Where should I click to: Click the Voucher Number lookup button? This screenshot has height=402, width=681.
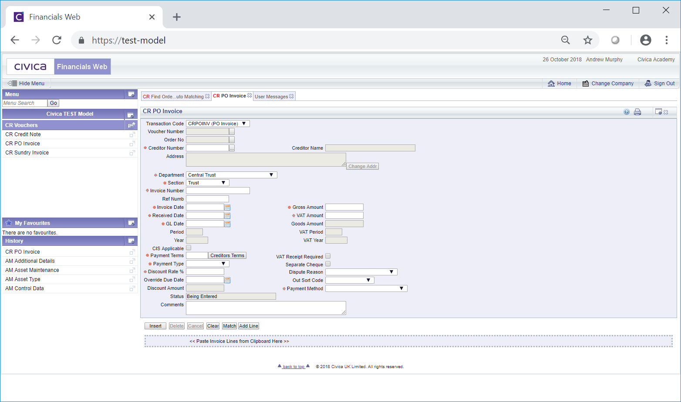click(232, 132)
